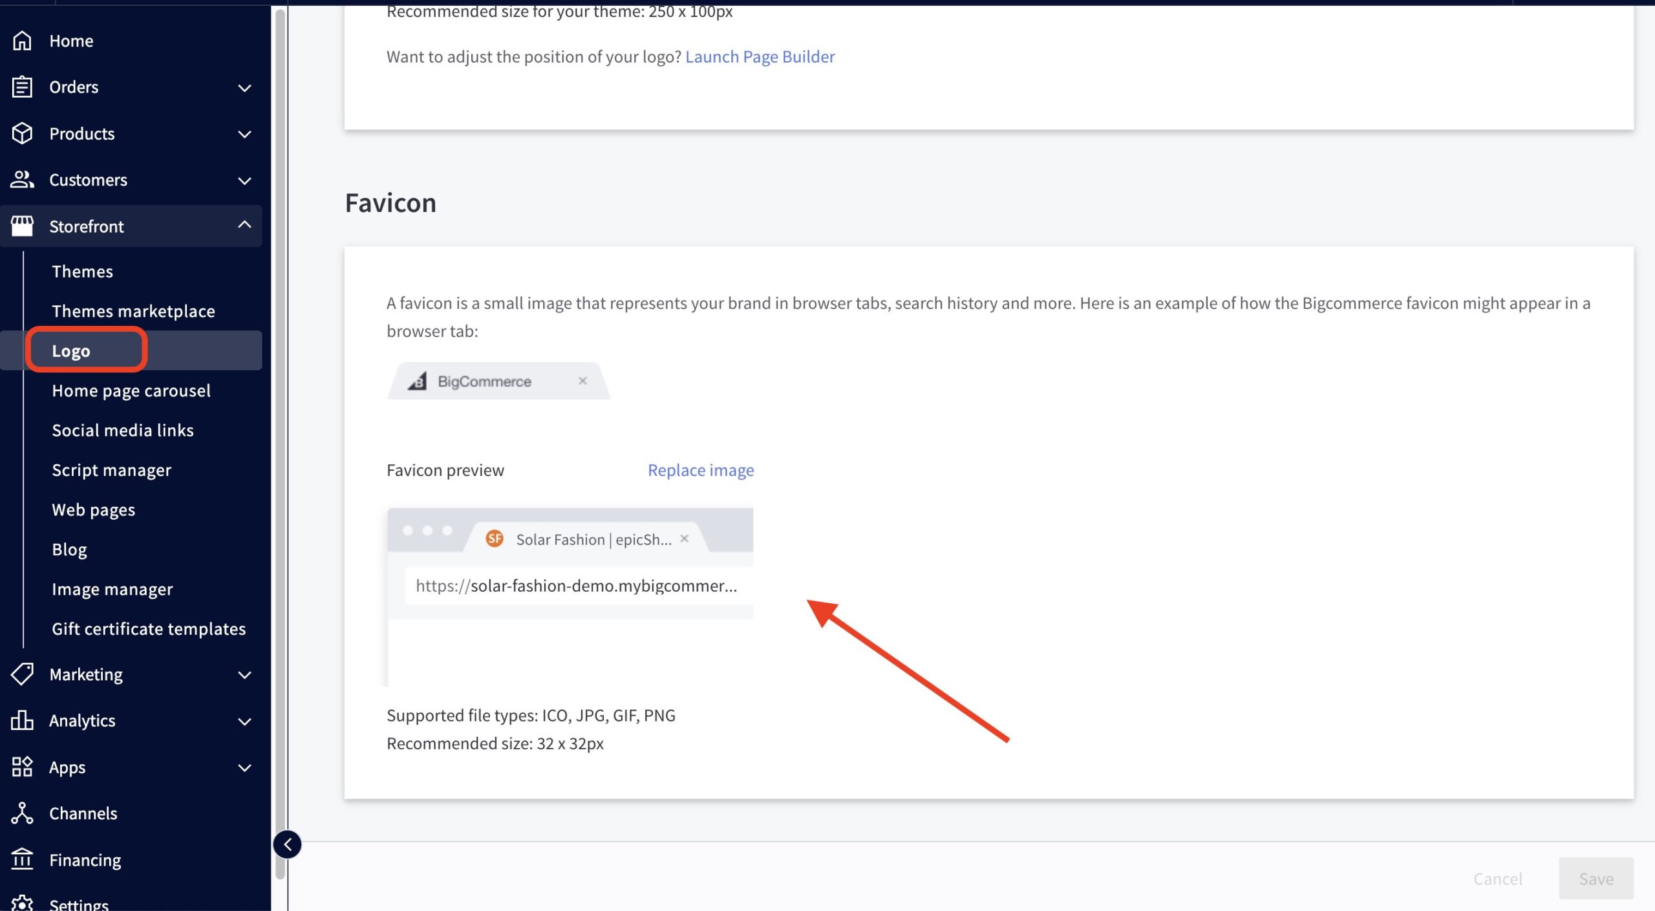Collapse the sidebar with round arrow button
Viewport: 1655px width, 911px height.
click(x=287, y=844)
